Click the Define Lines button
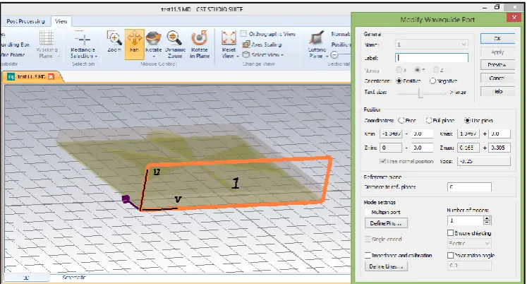The height and width of the screenshot is (284, 527). tap(386, 266)
